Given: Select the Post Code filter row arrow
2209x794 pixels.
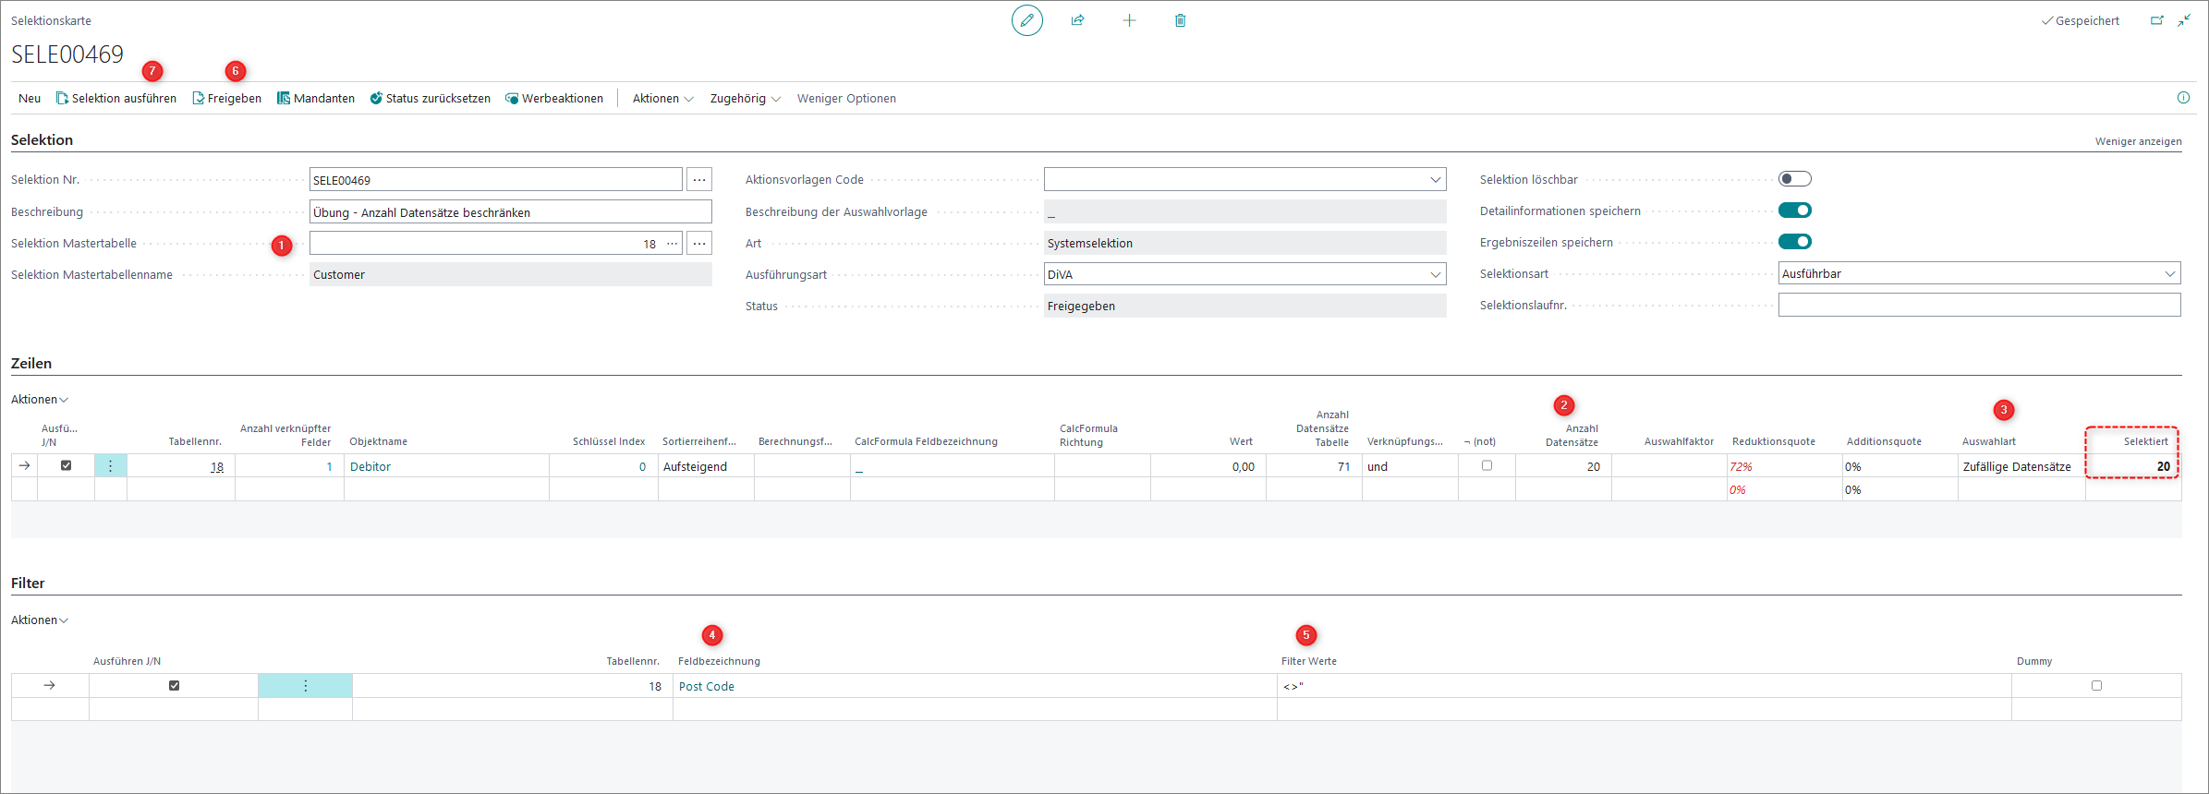Looking at the screenshot, I should 50,686.
